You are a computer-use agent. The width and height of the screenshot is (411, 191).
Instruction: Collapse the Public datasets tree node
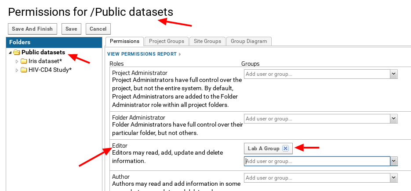(10, 53)
